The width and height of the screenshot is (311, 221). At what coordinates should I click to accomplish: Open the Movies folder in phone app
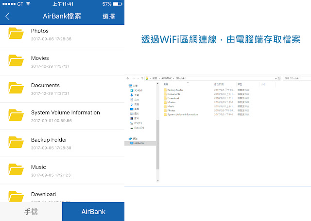(x=62, y=62)
